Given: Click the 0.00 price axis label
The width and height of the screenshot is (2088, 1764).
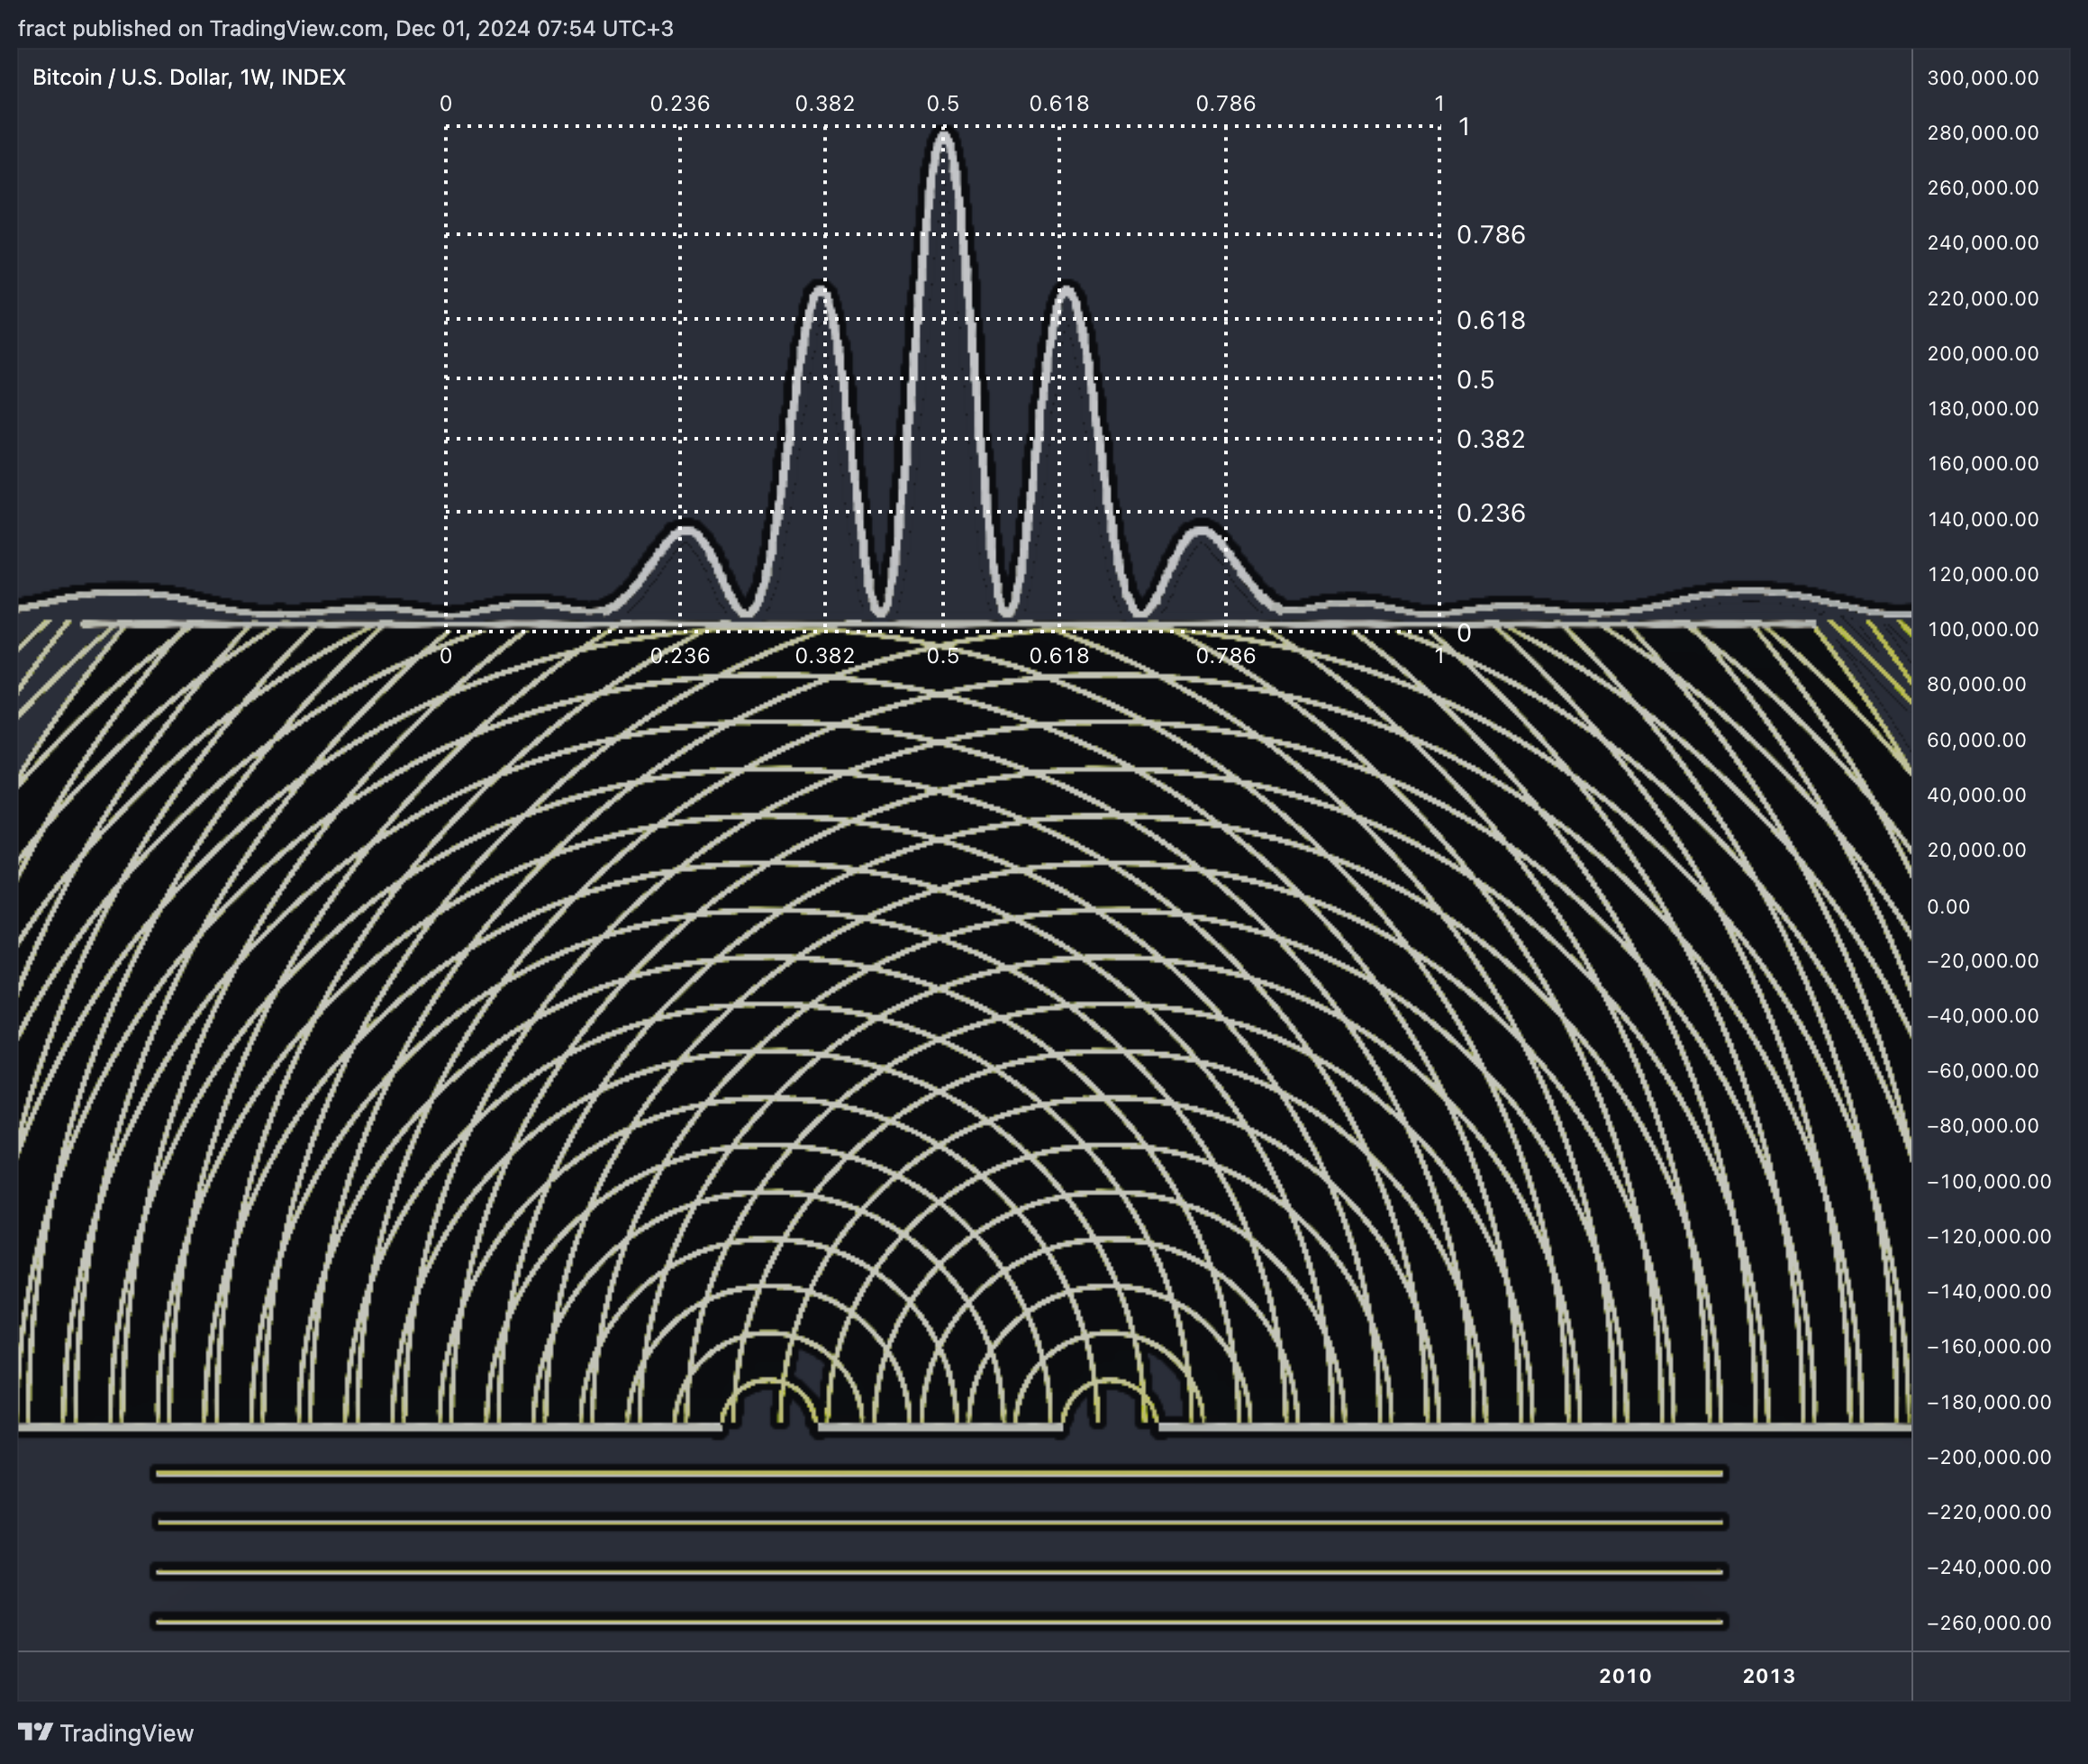Looking at the screenshot, I should tap(1948, 907).
